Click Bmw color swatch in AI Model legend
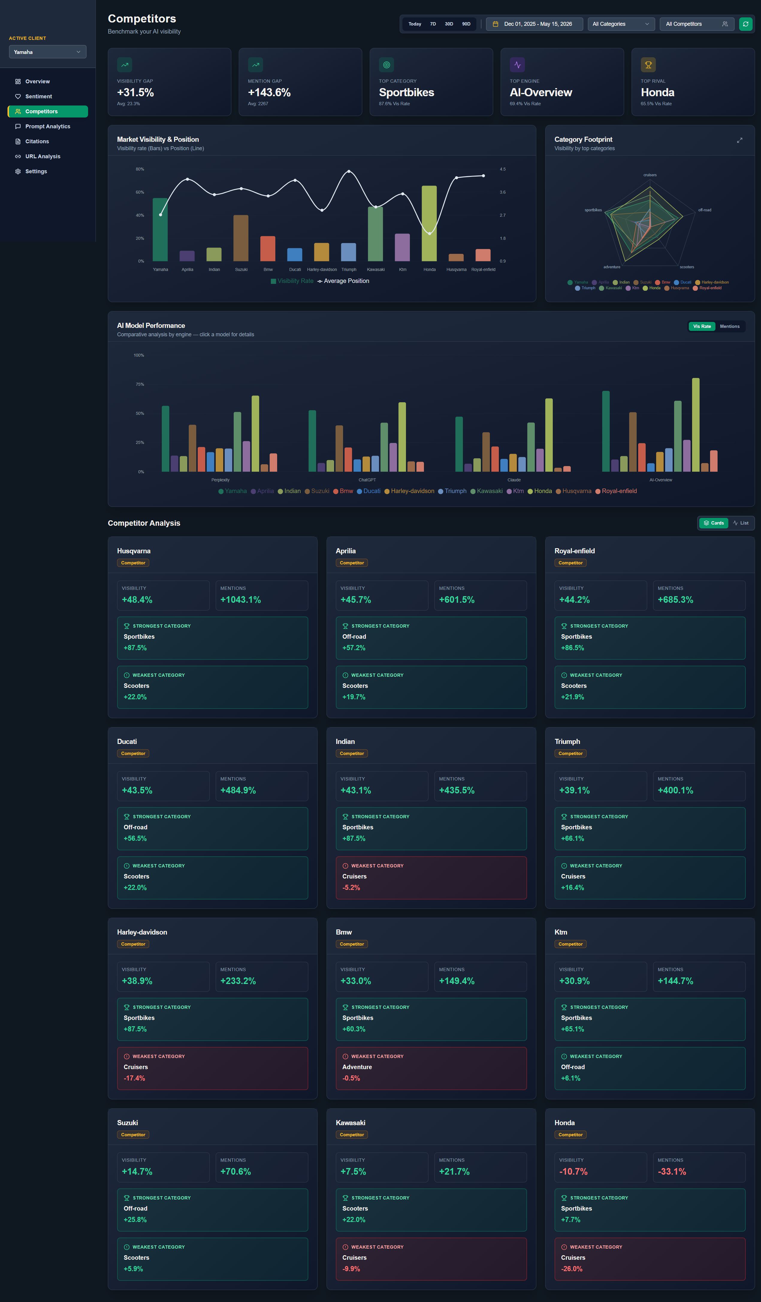Image resolution: width=761 pixels, height=1302 pixels. click(336, 491)
